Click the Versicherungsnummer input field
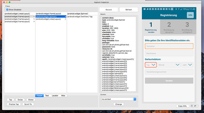Image resolution: width=204 pixels, height=113 pixels. coord(169,72)
